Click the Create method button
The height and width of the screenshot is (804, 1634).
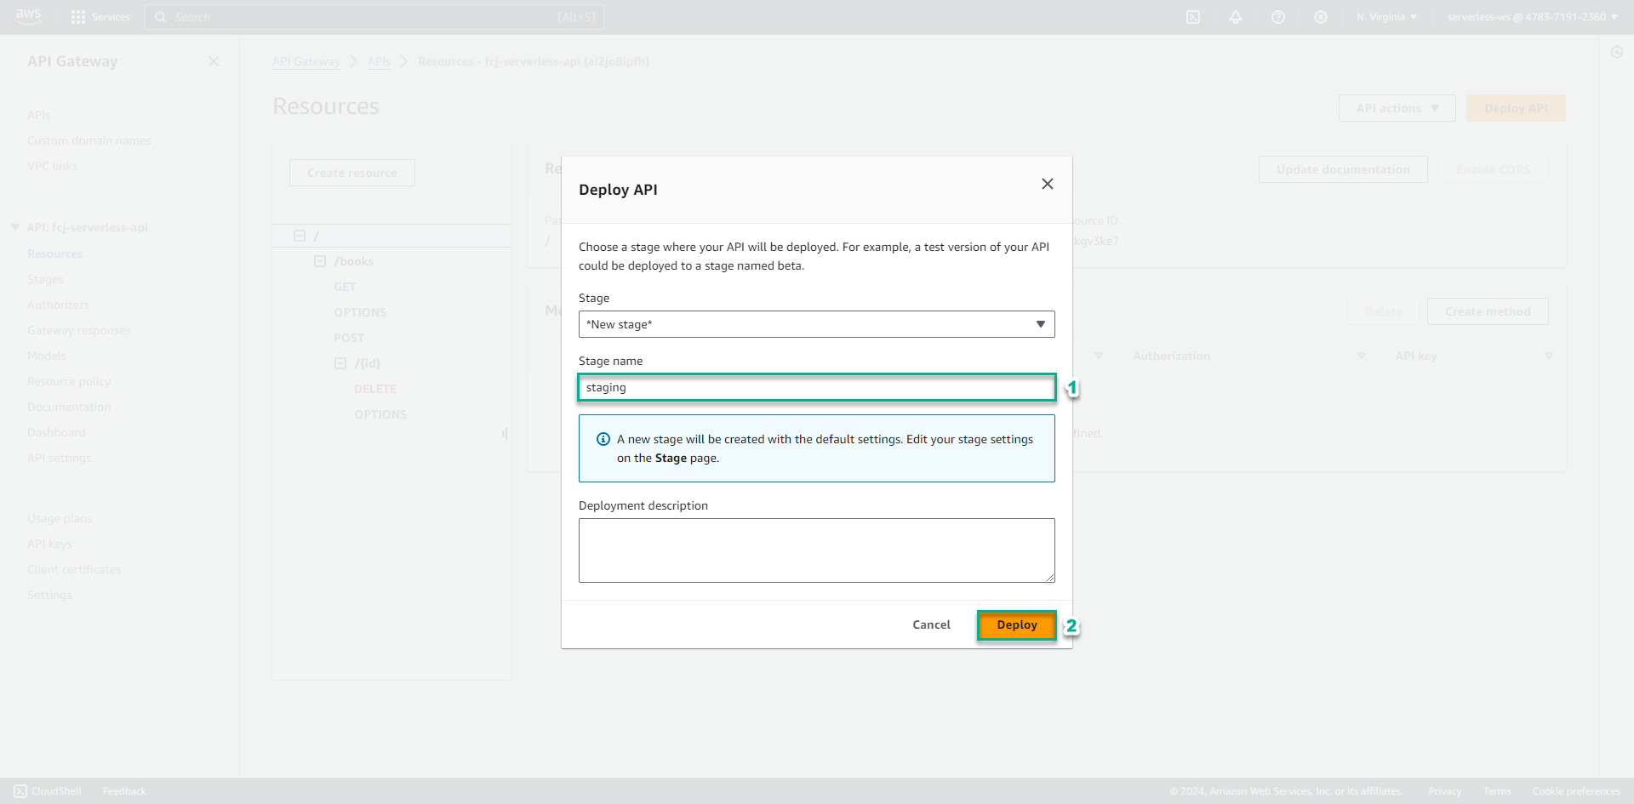point(1488,311)
